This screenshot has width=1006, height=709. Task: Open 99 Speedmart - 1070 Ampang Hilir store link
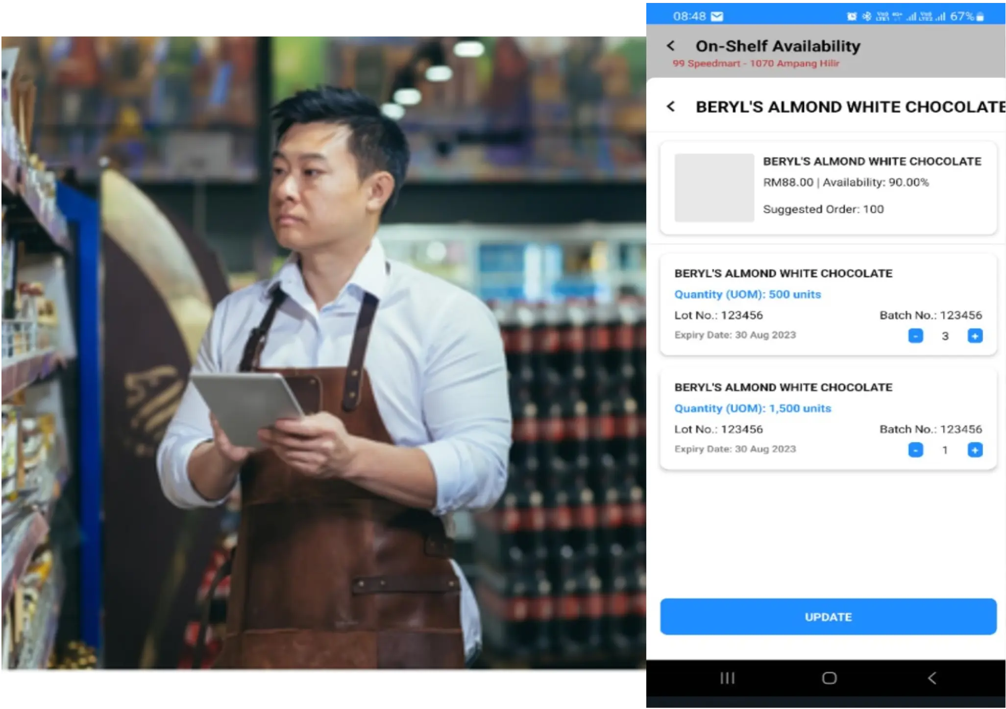pos(756,63)
